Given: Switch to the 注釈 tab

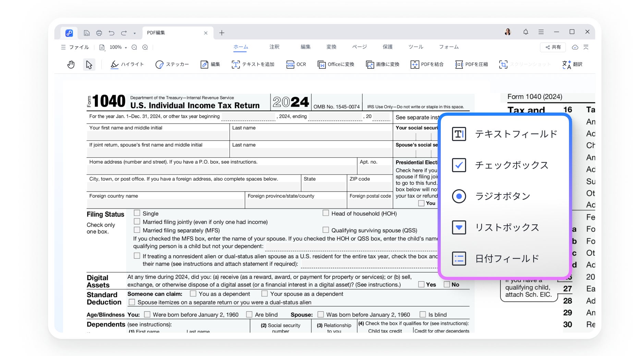Looking at the screenshot, I should pyautogui.click(x=274, y=47).
